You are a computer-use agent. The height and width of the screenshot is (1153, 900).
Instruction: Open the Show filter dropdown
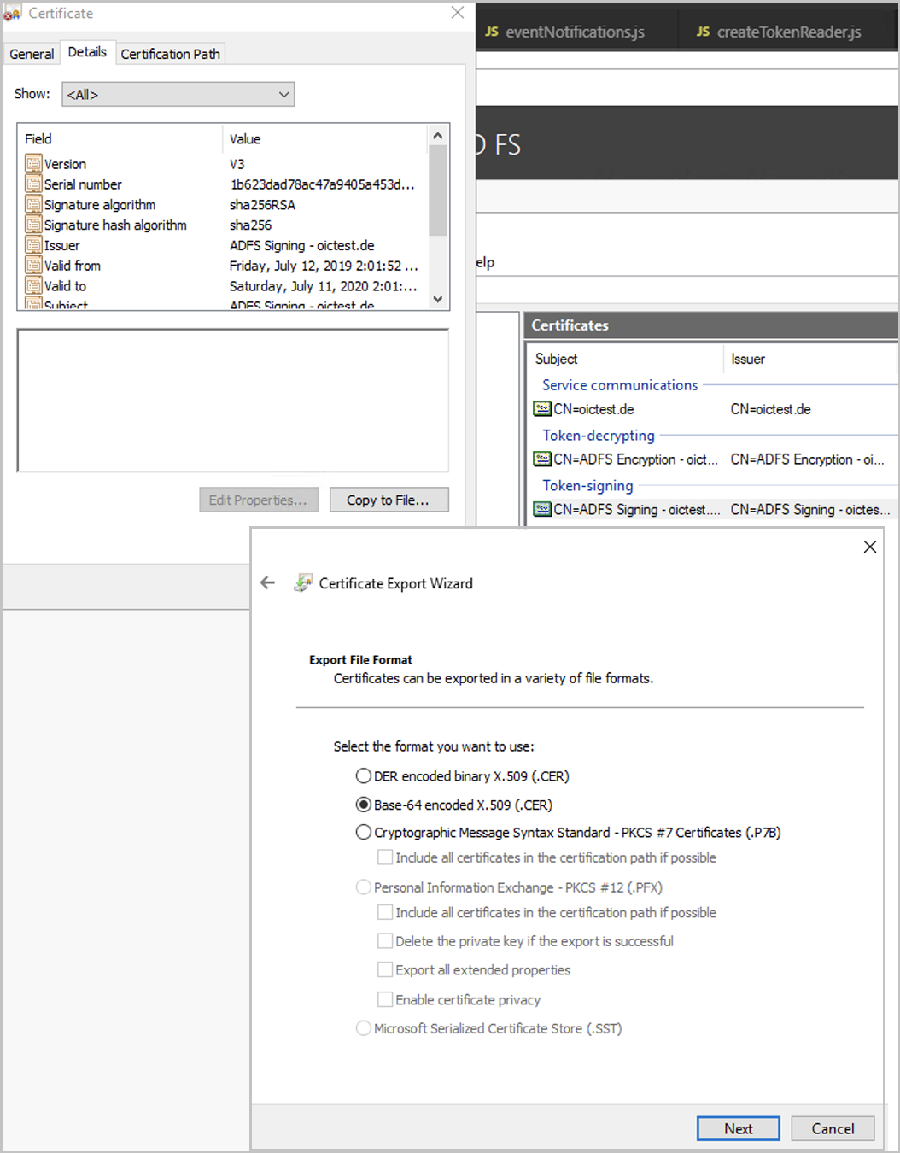coord(284,94)
